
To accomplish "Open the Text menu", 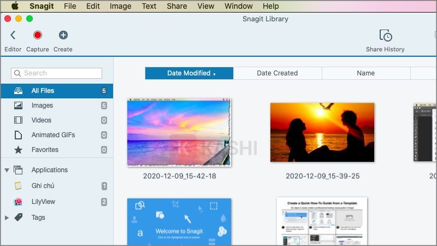I will (149, 6).
